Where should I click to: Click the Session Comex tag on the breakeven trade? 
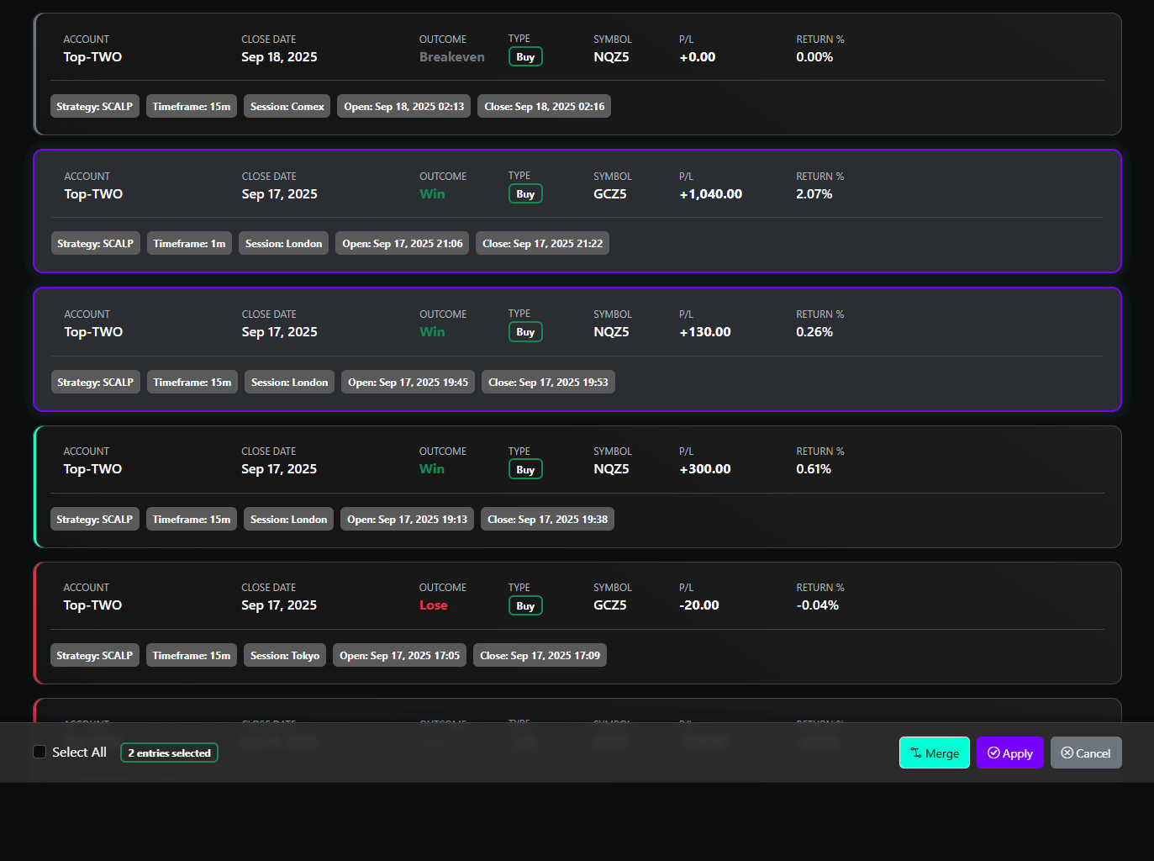coord(287,106)
